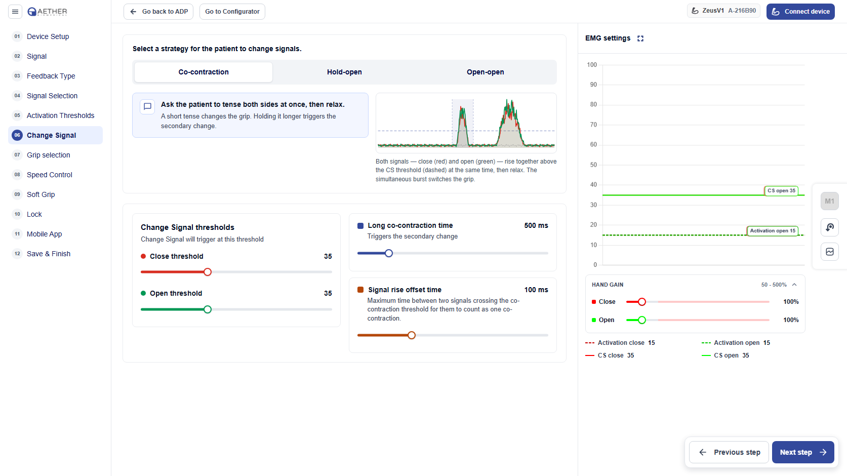847x476 pixels.
Task: Click Long co-contraction time slider handle
Action: 389,253
